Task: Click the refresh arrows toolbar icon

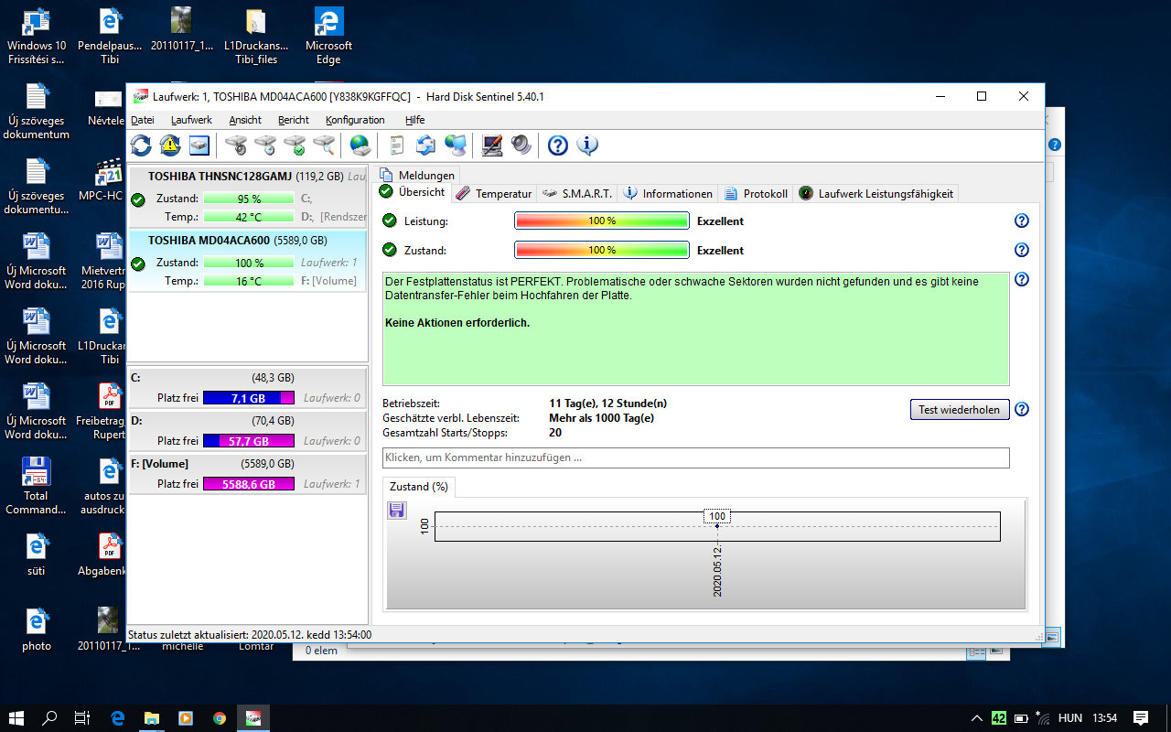Action: [x=142, y=145]
